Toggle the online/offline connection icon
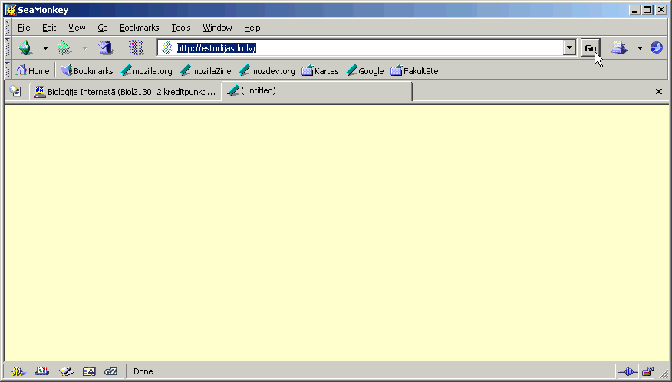Viewport: 672px width, 382px height. coord(628,371)
